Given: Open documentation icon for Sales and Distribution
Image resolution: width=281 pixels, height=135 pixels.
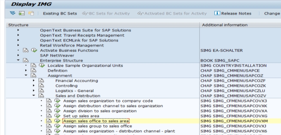Looking at the screenshot, I should (x=41, y=96).
